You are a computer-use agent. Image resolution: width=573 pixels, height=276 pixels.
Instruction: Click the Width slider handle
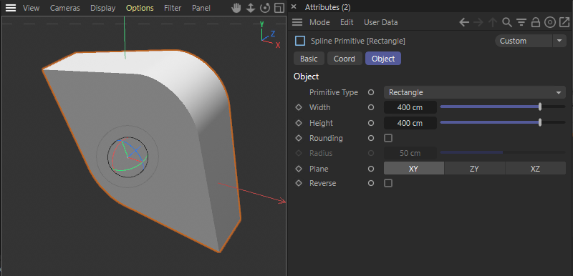(x=540, y=107)
